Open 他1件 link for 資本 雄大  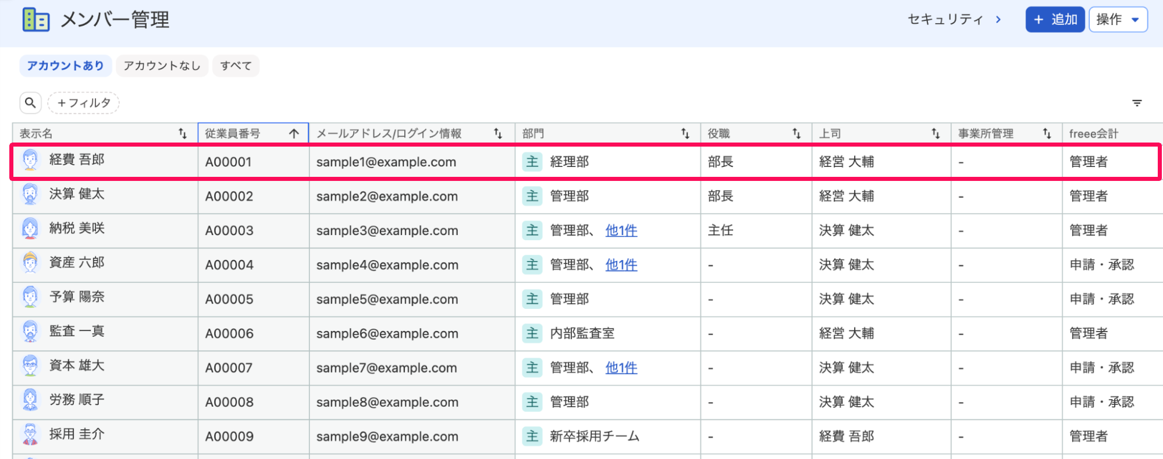[621, 368]
